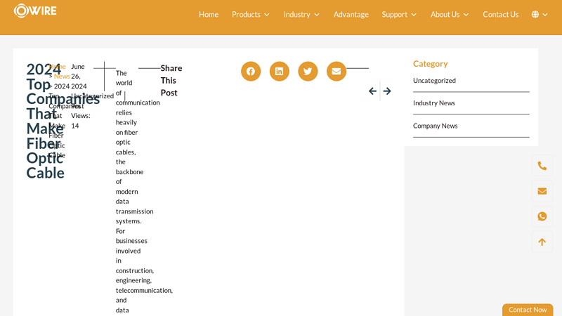Open the Contact Us menu item
562x316 pixels.
[x=501, y=14]
